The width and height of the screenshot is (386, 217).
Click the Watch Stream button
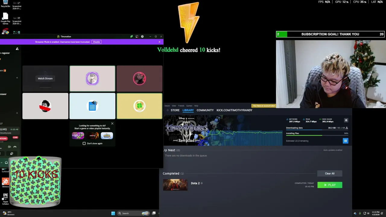tap(45, 78)
